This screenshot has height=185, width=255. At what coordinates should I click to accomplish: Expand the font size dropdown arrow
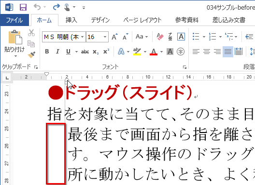pyautogui.click(x=105, y=37)
